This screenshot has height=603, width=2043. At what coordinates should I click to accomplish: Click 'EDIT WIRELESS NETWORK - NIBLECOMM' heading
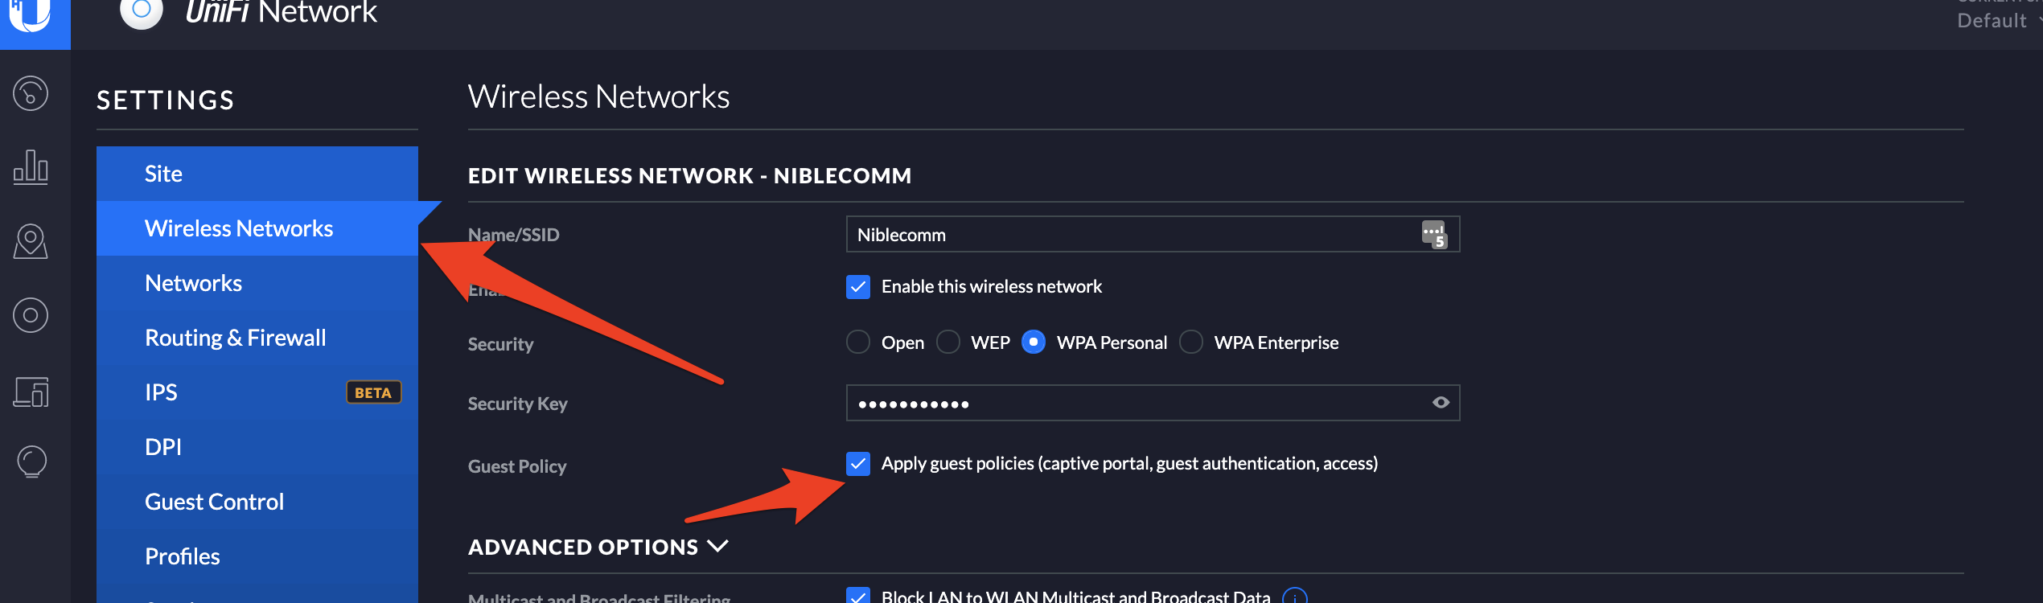pyautogui.click(x=689, y=175)
